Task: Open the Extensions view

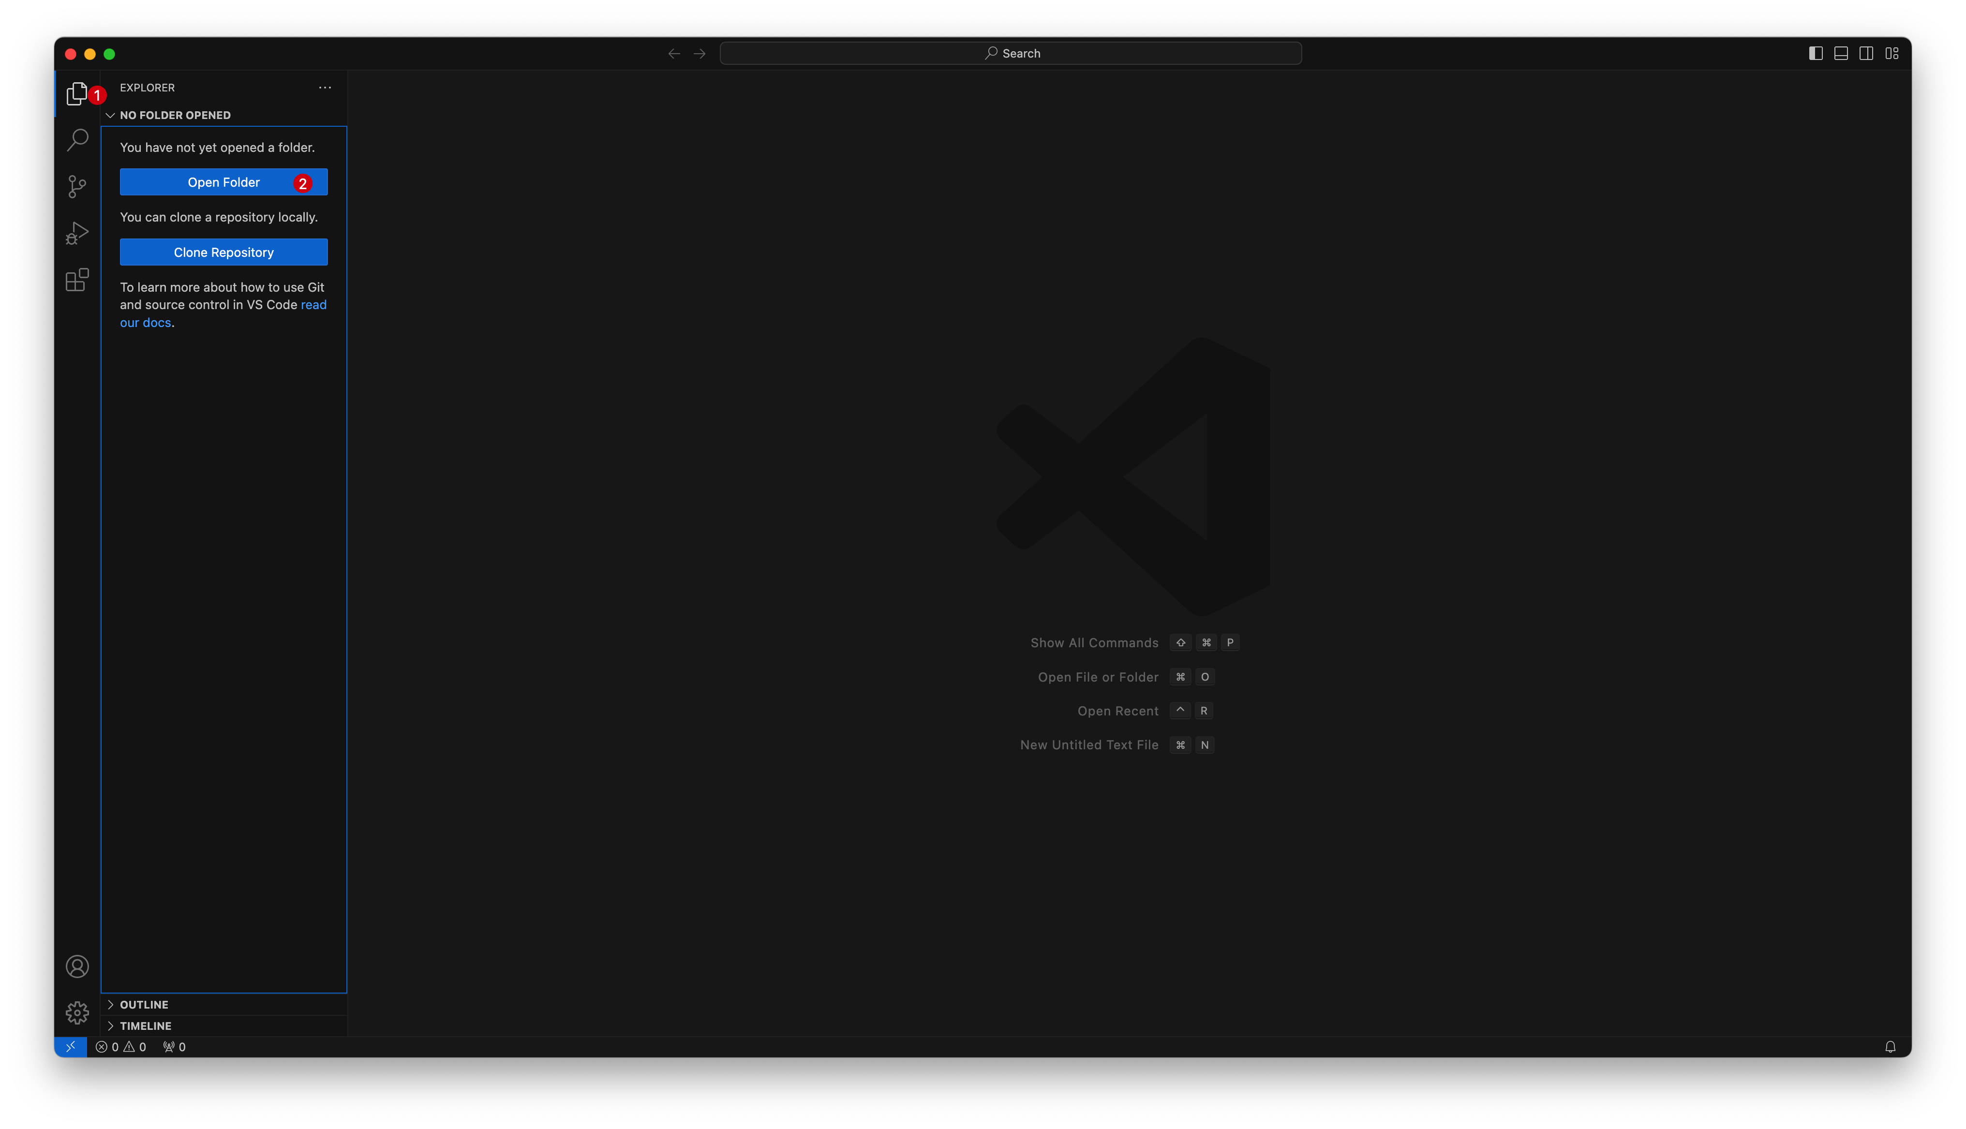Action: click(x=77, y=279)
